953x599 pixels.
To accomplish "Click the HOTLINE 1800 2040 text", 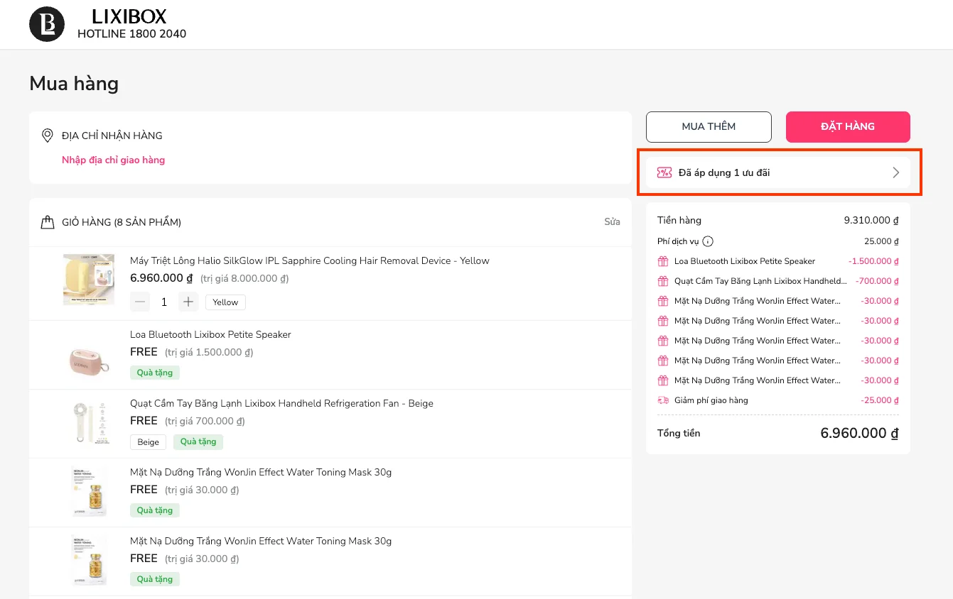I will (x=131, y=34).
